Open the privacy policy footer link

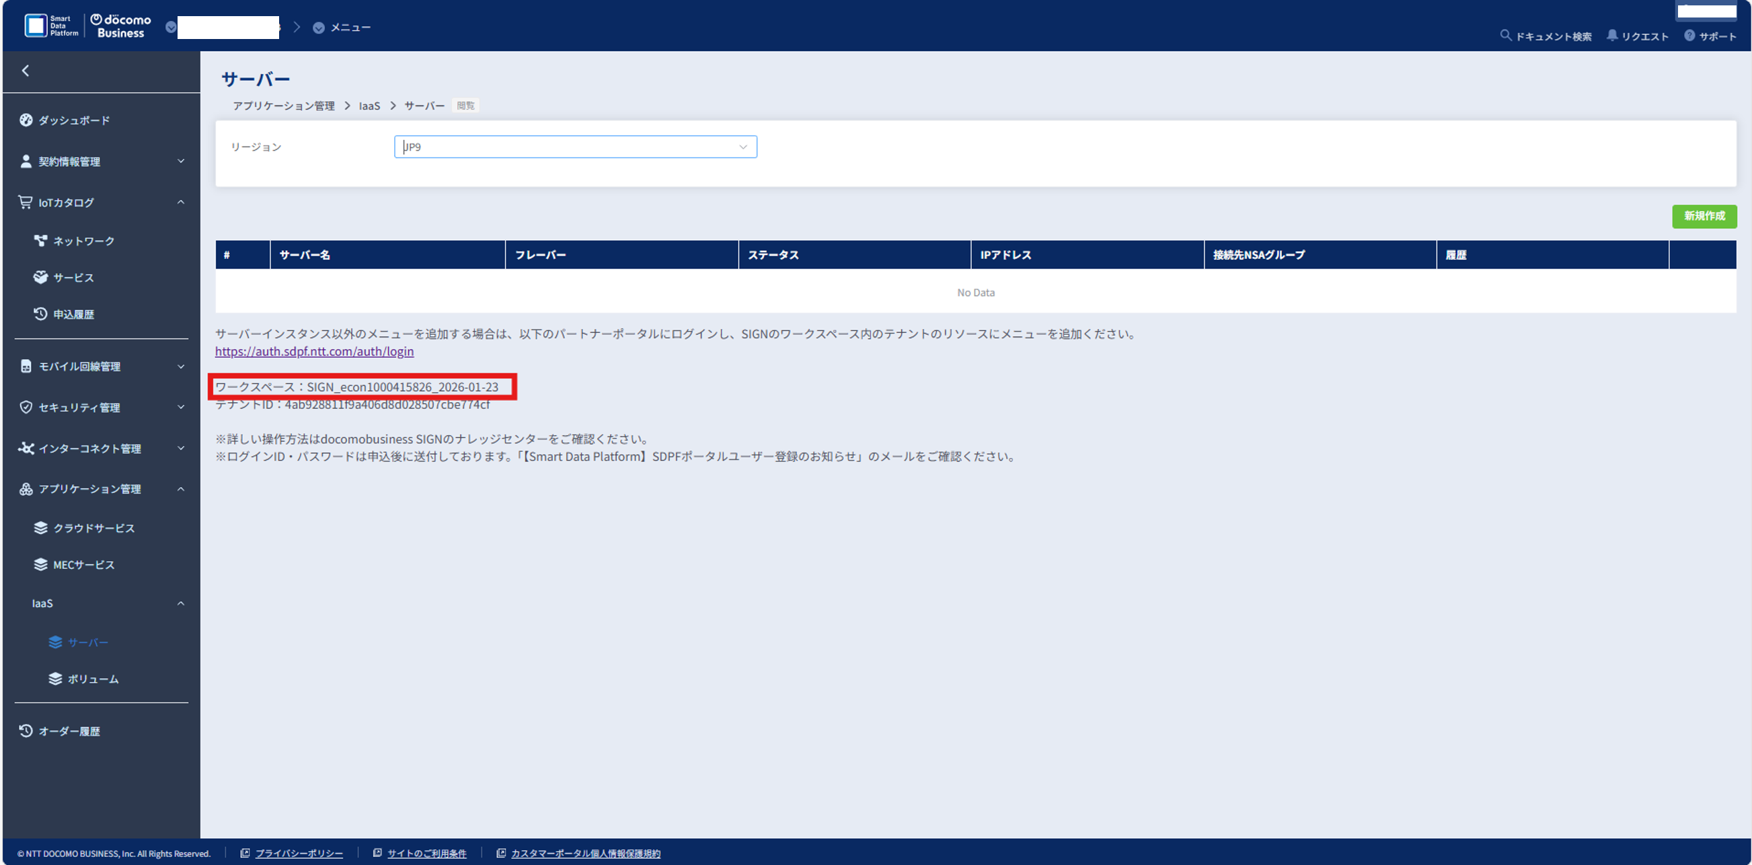point(299,854)
